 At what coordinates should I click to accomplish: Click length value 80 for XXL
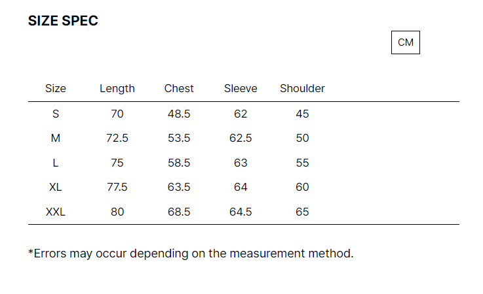tap(117, 212)
